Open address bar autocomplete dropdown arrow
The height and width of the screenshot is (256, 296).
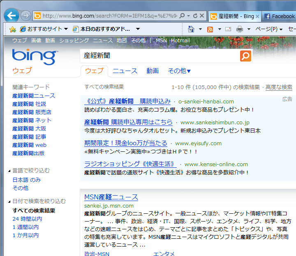(188, 16)
